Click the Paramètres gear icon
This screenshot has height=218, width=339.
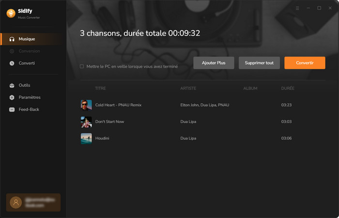tap(12, 97)
